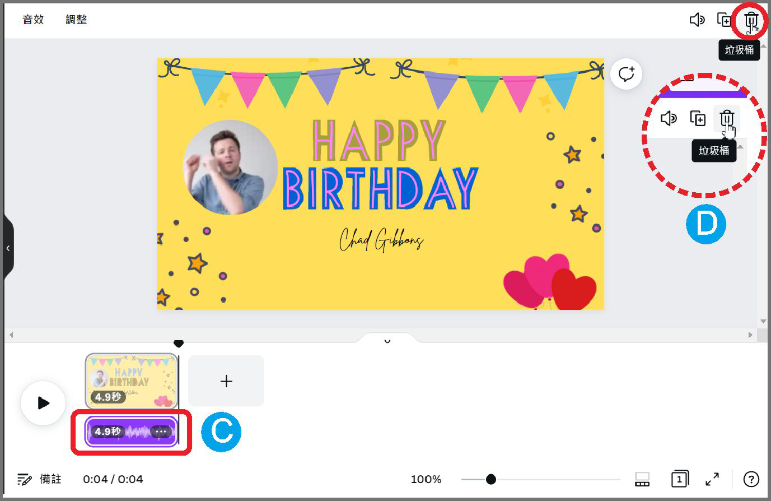Click the duplicate icon in top toolbar
Screen dimensions: 771x501
pos(725,20)
